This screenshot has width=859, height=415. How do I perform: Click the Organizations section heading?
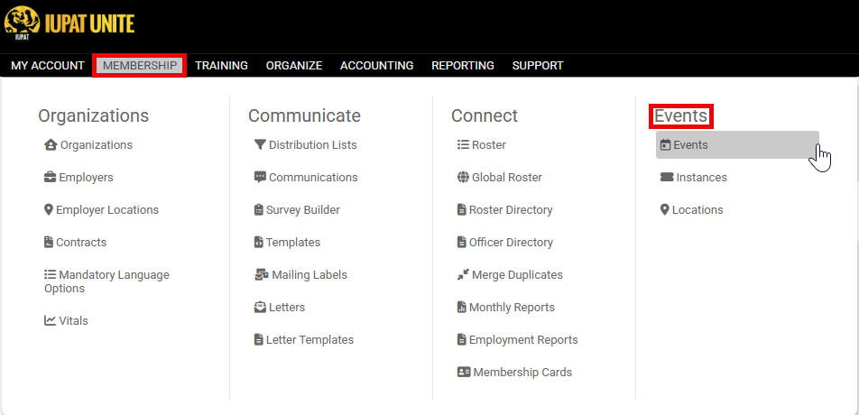pos(94,116)
